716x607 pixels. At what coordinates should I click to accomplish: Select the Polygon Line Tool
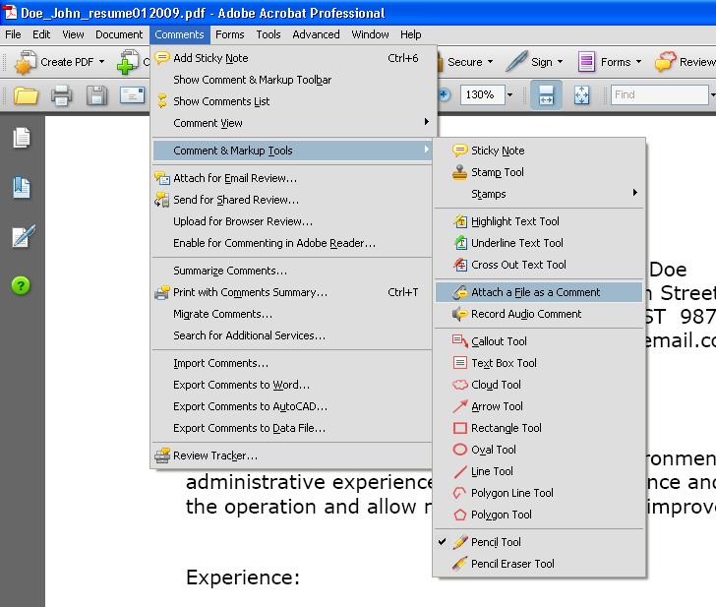click(539, 493)
